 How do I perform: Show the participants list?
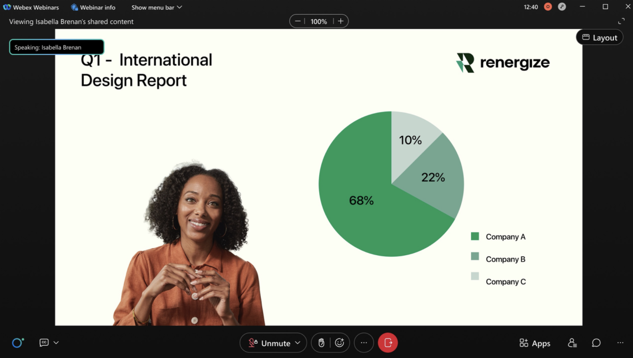[x=572, y=343]
